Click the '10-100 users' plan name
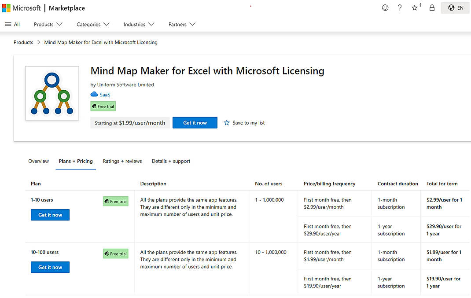 pos(44,252)
